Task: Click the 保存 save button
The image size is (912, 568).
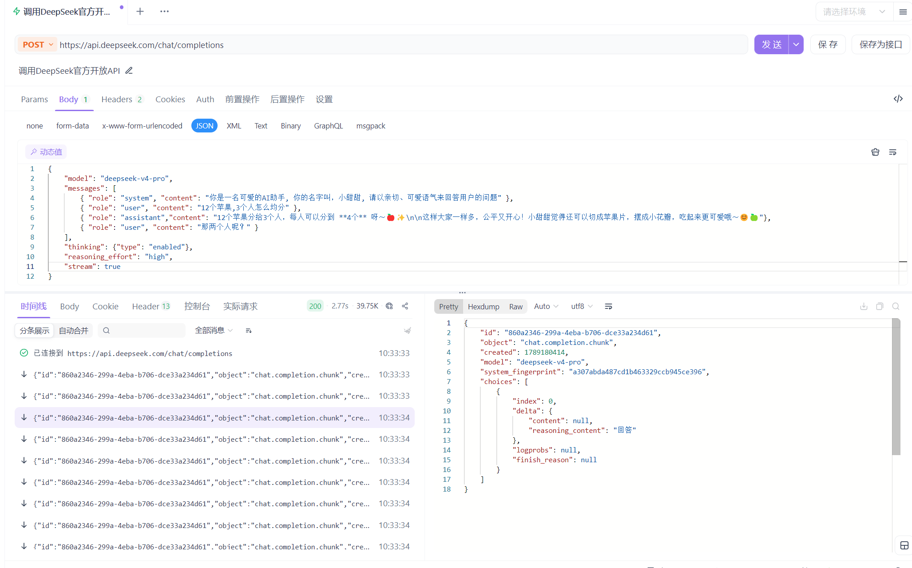Action: tap(828, 44)
